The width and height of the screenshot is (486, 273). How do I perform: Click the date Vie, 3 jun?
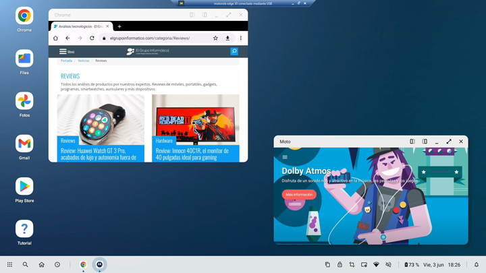(433, 265)
